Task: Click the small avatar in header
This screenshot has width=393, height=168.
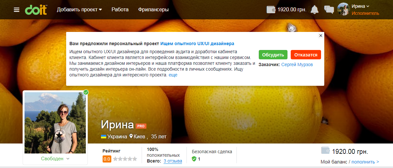Action: click(x=343, y=9)
